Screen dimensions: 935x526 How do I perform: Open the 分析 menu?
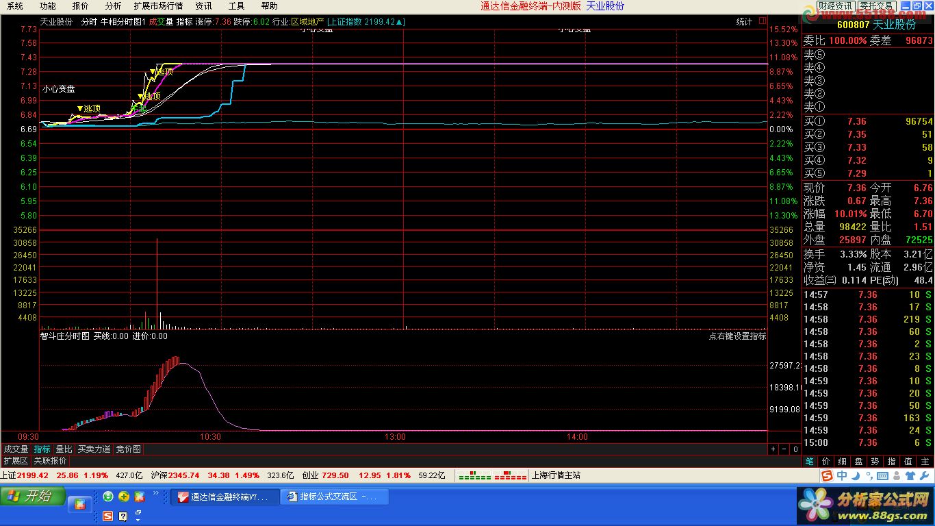113,6
